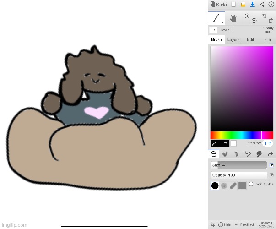
Task: Open the Edit tab
Action: [x=250, y=39]
